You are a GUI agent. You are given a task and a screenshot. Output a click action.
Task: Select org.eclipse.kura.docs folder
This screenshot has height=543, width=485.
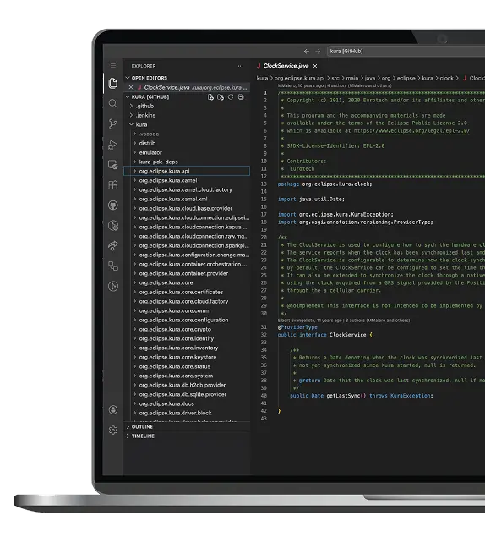tap(187, 403)
